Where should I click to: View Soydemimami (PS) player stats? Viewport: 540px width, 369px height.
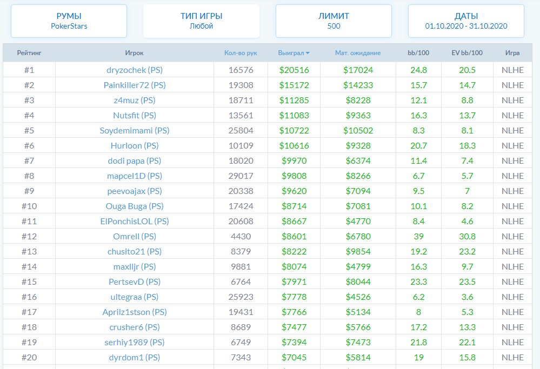click(134, 131)
